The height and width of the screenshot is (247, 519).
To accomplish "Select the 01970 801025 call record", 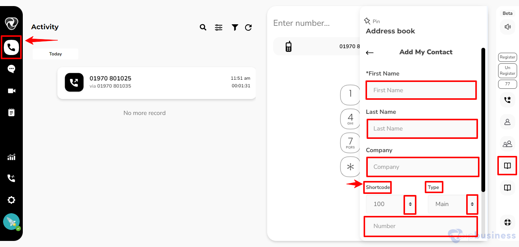I will tap(157, 83).
